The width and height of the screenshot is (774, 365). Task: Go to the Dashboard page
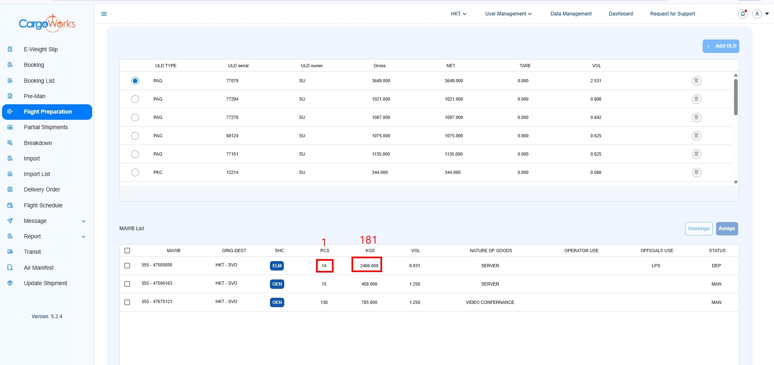click(x=621, y=14)
